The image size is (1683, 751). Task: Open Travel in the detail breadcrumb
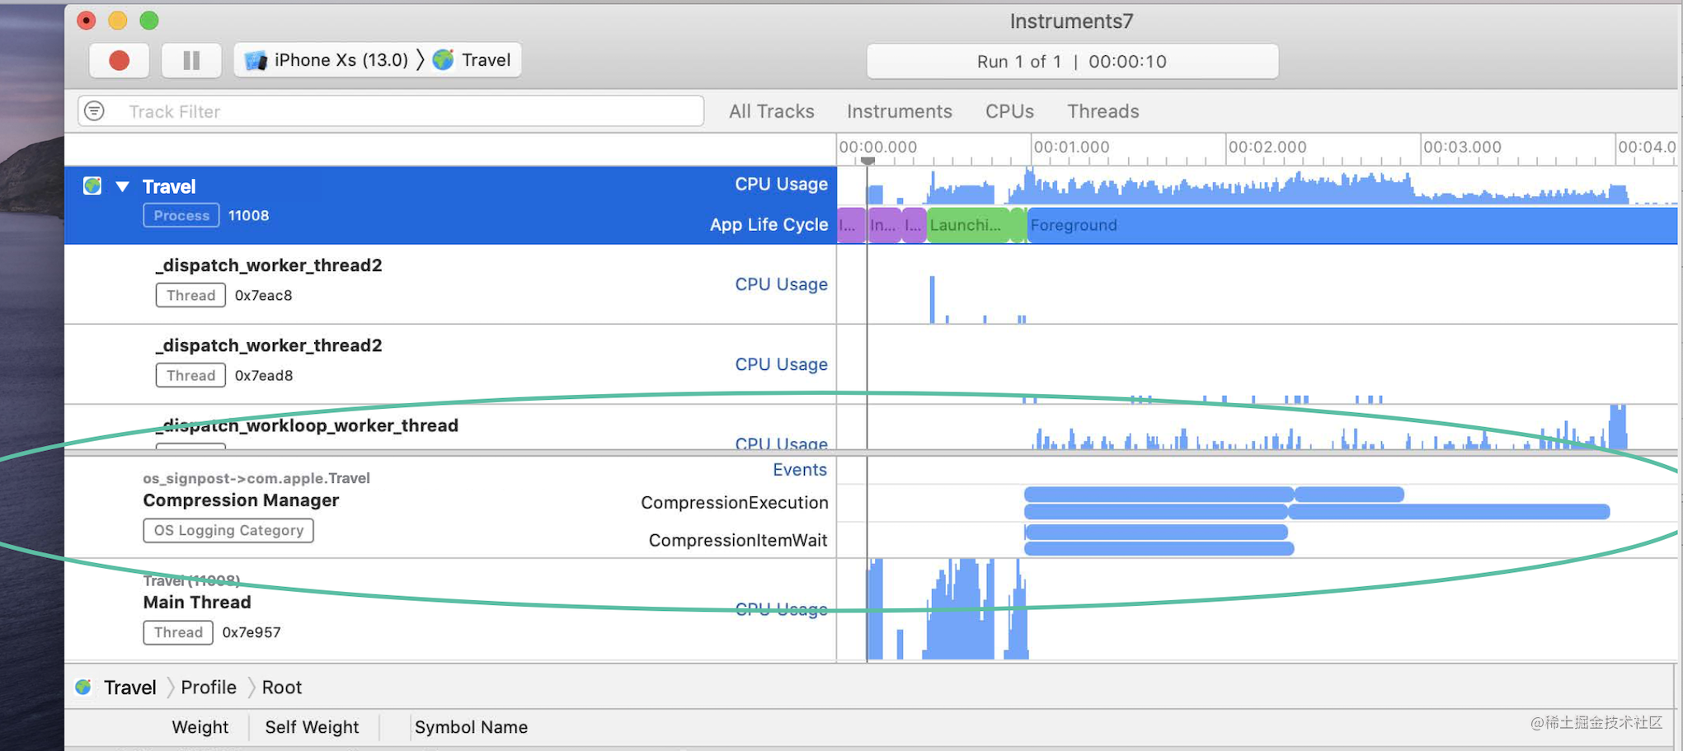(129, 688)
